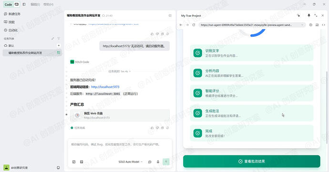Click the 智能评分 step check icon
Viewport: 329px width, 172px height.
click(x=198, y=93)
